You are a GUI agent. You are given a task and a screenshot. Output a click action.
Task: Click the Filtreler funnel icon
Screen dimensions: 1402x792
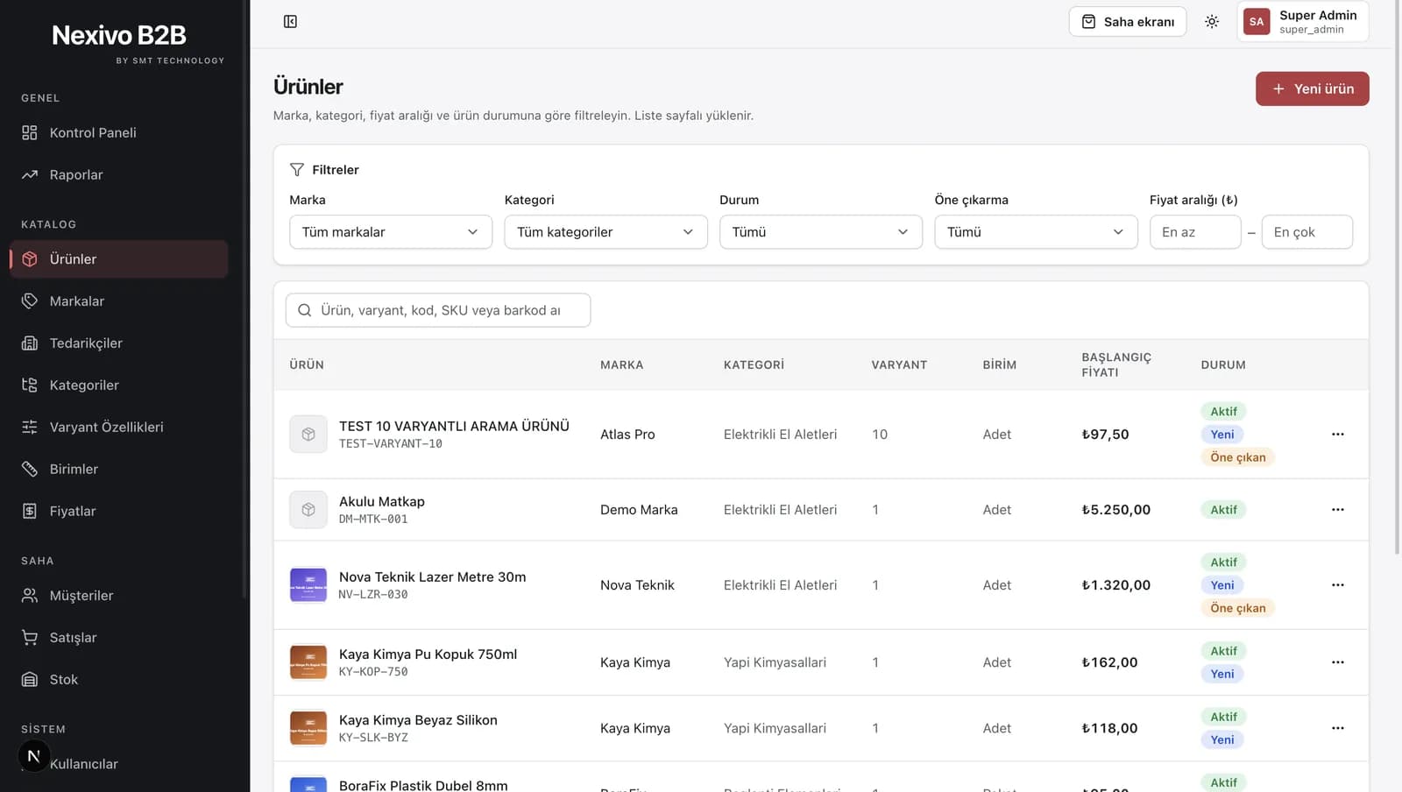[297, 169]
